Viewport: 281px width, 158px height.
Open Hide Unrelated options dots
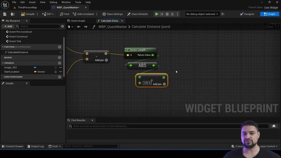[x=97, y=14]
